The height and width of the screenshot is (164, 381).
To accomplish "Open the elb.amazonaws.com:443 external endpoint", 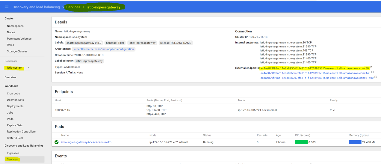I will click(x=315, y=73).
